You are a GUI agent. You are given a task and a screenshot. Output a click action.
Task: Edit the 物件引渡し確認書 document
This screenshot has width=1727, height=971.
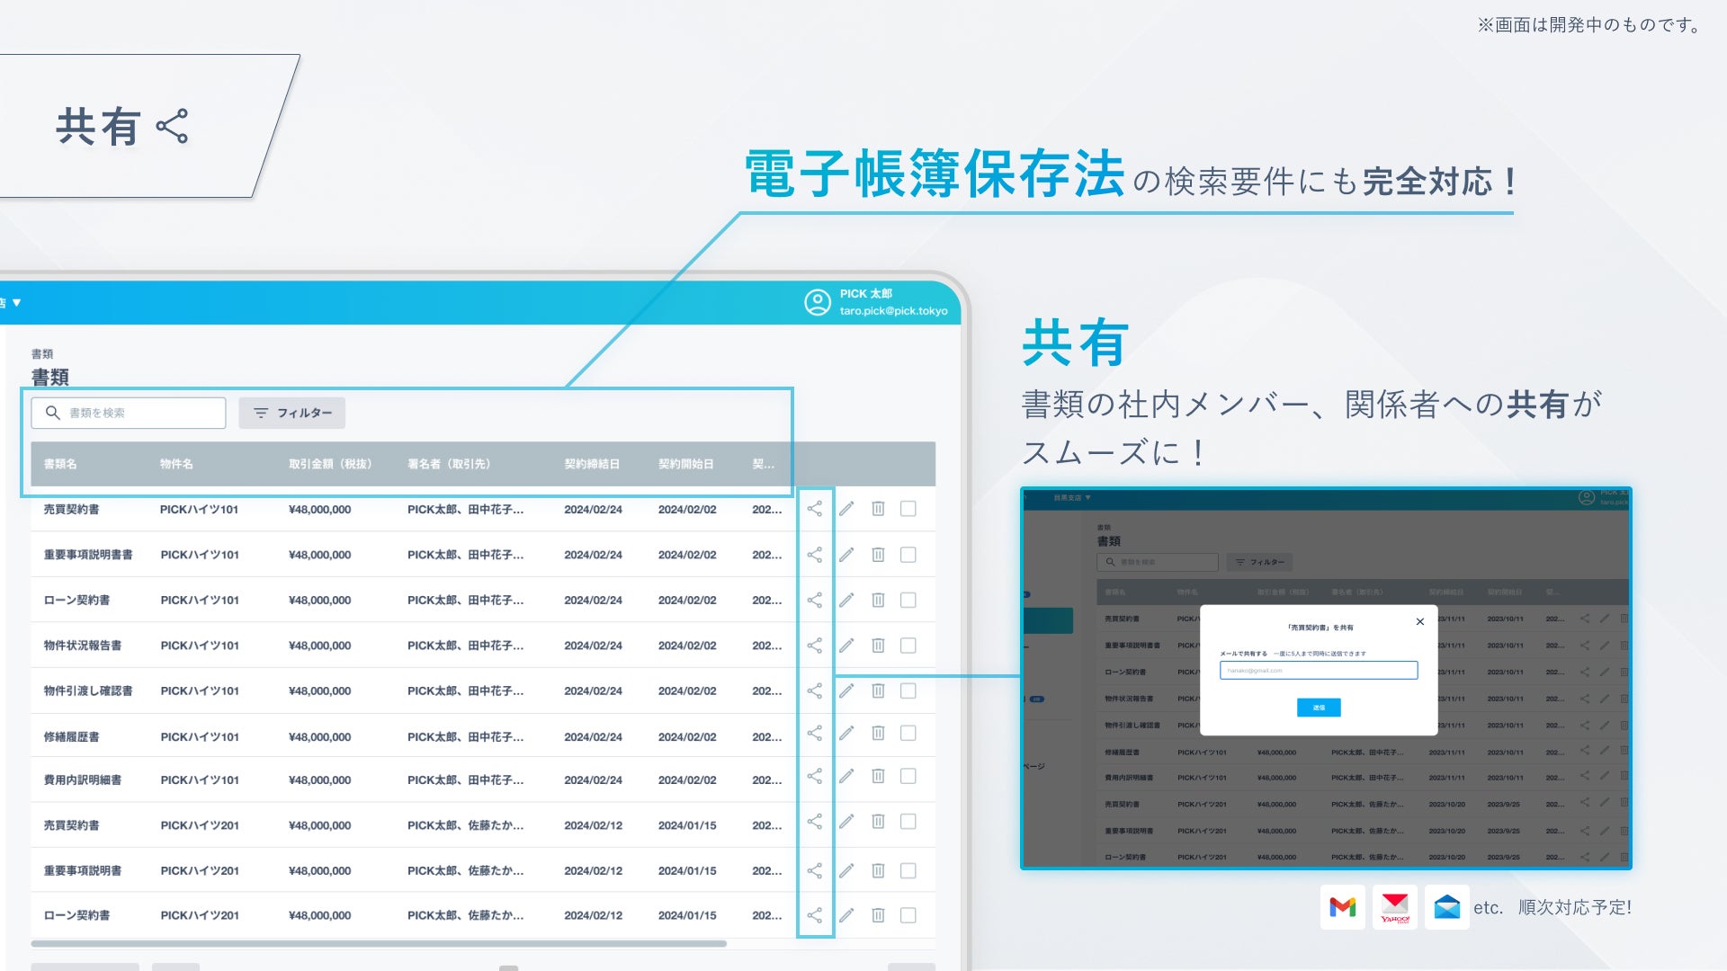(846, 690)
